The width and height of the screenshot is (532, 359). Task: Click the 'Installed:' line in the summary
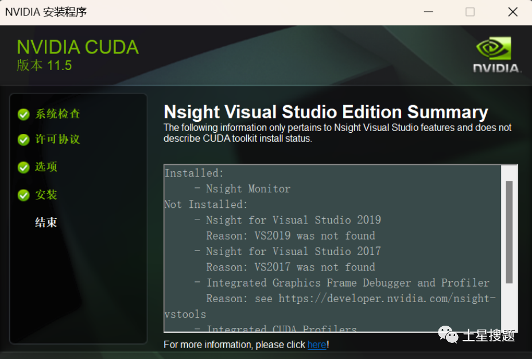(x=194, y=173)
